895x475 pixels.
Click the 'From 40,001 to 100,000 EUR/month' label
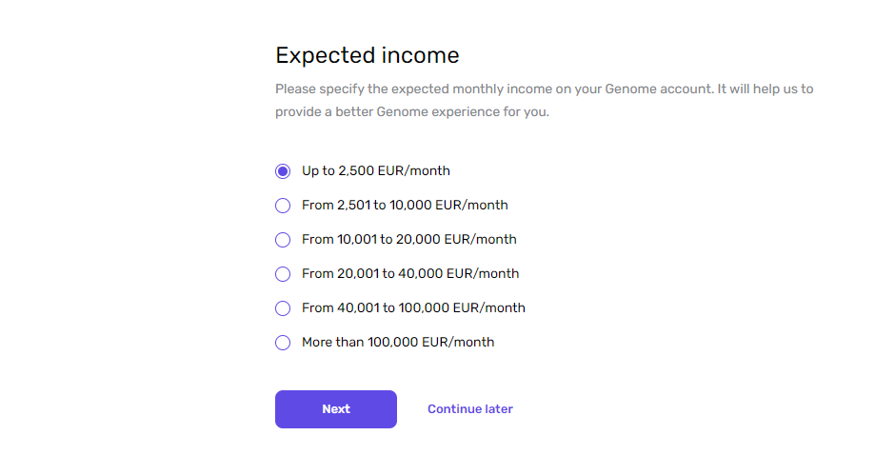413,307
